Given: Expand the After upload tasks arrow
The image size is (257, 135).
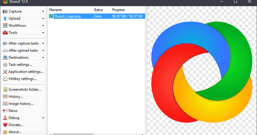Looking at the screenshot, I should click(43, 50).
